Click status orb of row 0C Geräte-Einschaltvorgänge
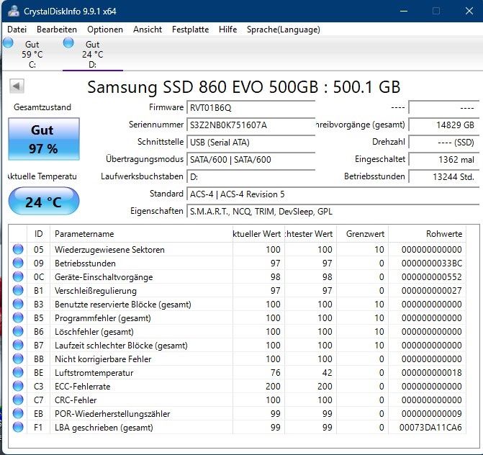The height and width of the screenshot is (455, 483). 18,276
